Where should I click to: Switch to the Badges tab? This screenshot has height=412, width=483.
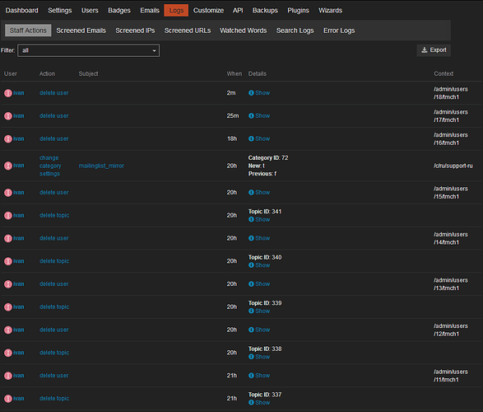[119, 11]
